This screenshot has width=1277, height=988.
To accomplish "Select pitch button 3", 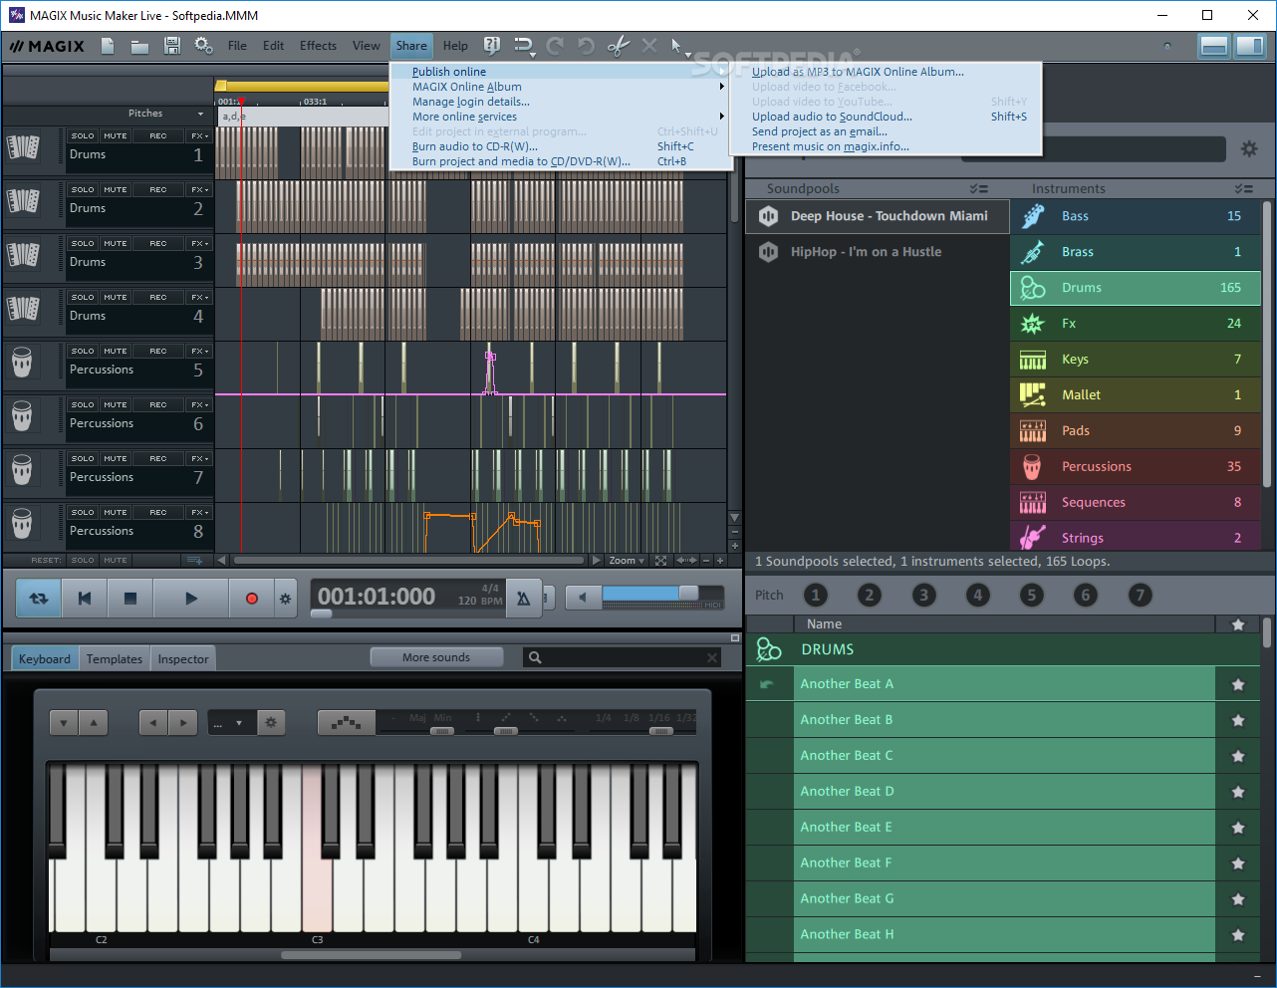I will coord(923,596).
